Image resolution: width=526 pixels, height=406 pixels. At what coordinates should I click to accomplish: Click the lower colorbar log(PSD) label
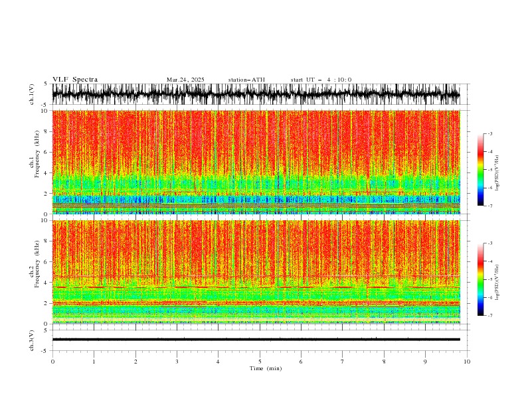click(x=497, y=283)
